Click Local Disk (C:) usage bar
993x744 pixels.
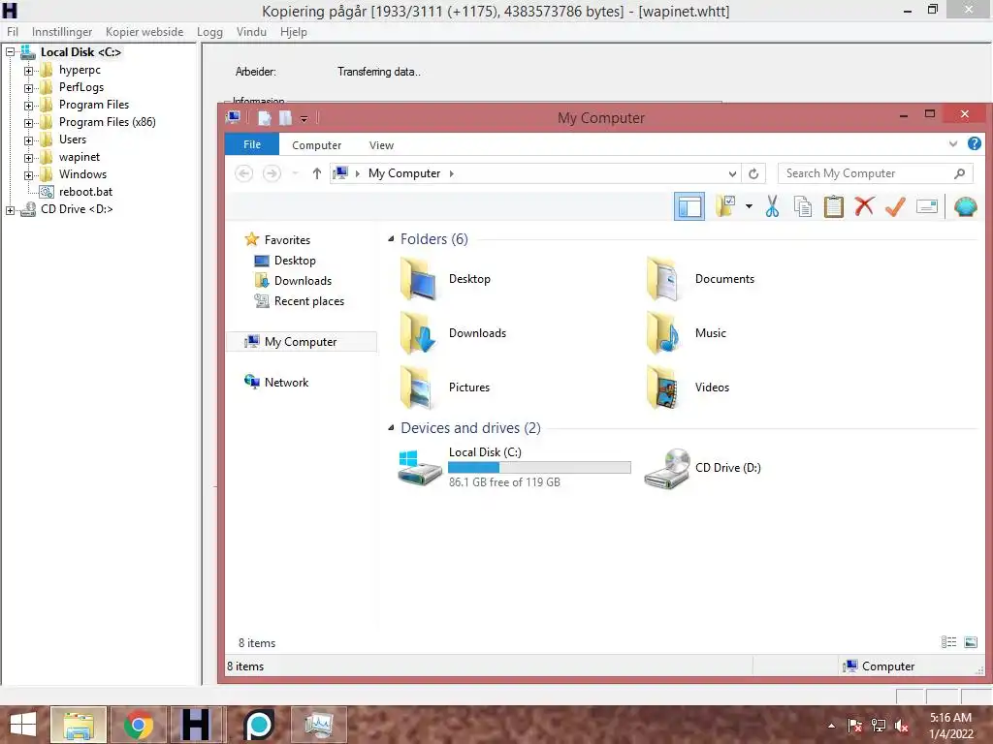coord(539,468)
